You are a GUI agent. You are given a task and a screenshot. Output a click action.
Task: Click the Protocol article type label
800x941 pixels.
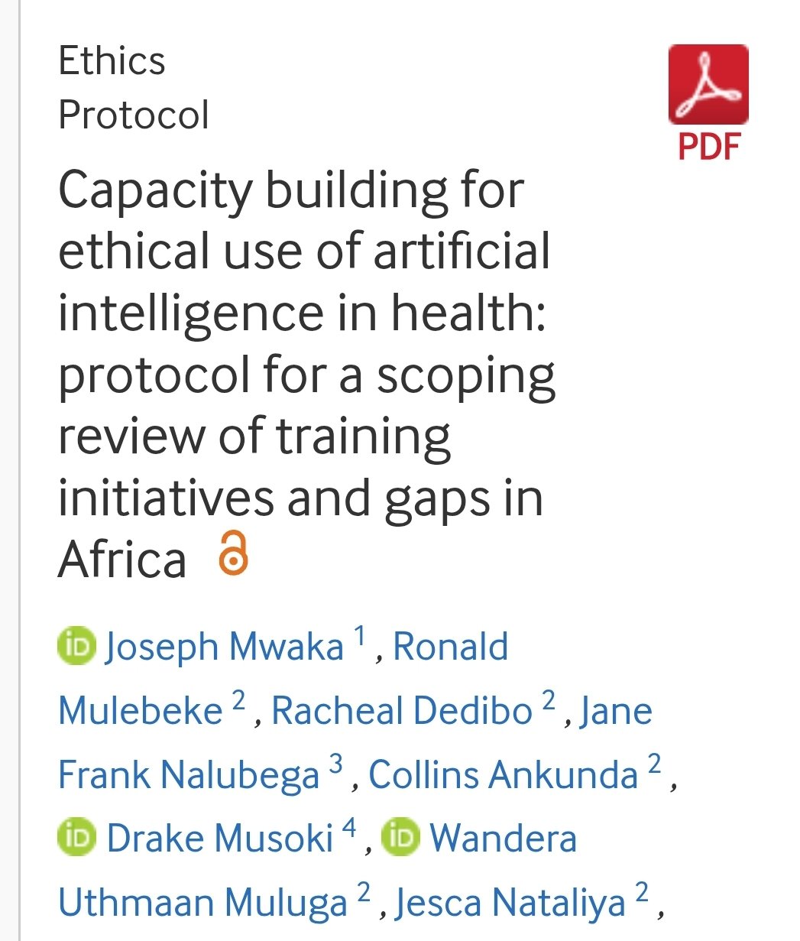point(134,115)
